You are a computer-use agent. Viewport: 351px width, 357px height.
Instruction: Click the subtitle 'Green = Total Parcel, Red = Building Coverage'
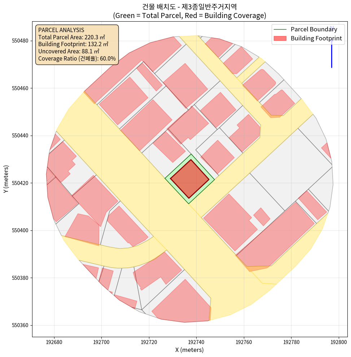click(x=189, y=16)
